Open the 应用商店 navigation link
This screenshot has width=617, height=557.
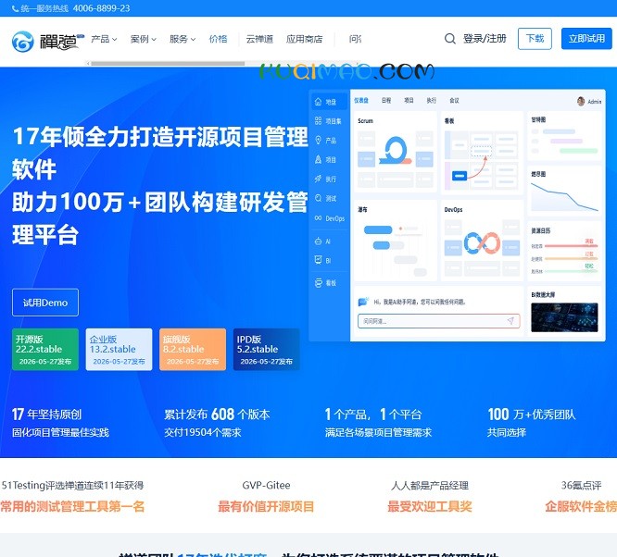(304, 39)
